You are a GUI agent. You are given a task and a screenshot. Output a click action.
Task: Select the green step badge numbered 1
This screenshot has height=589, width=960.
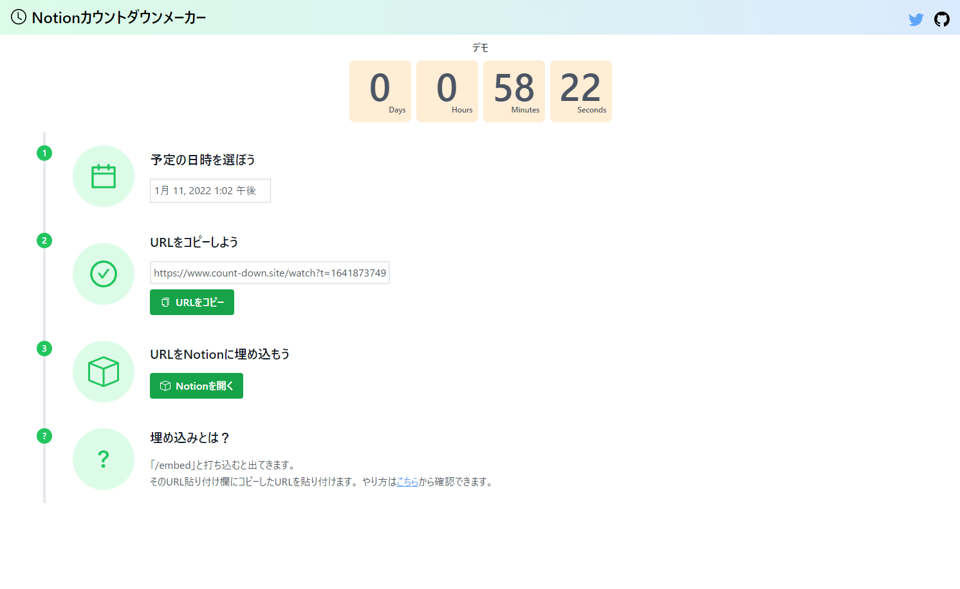tap(44, 153)
